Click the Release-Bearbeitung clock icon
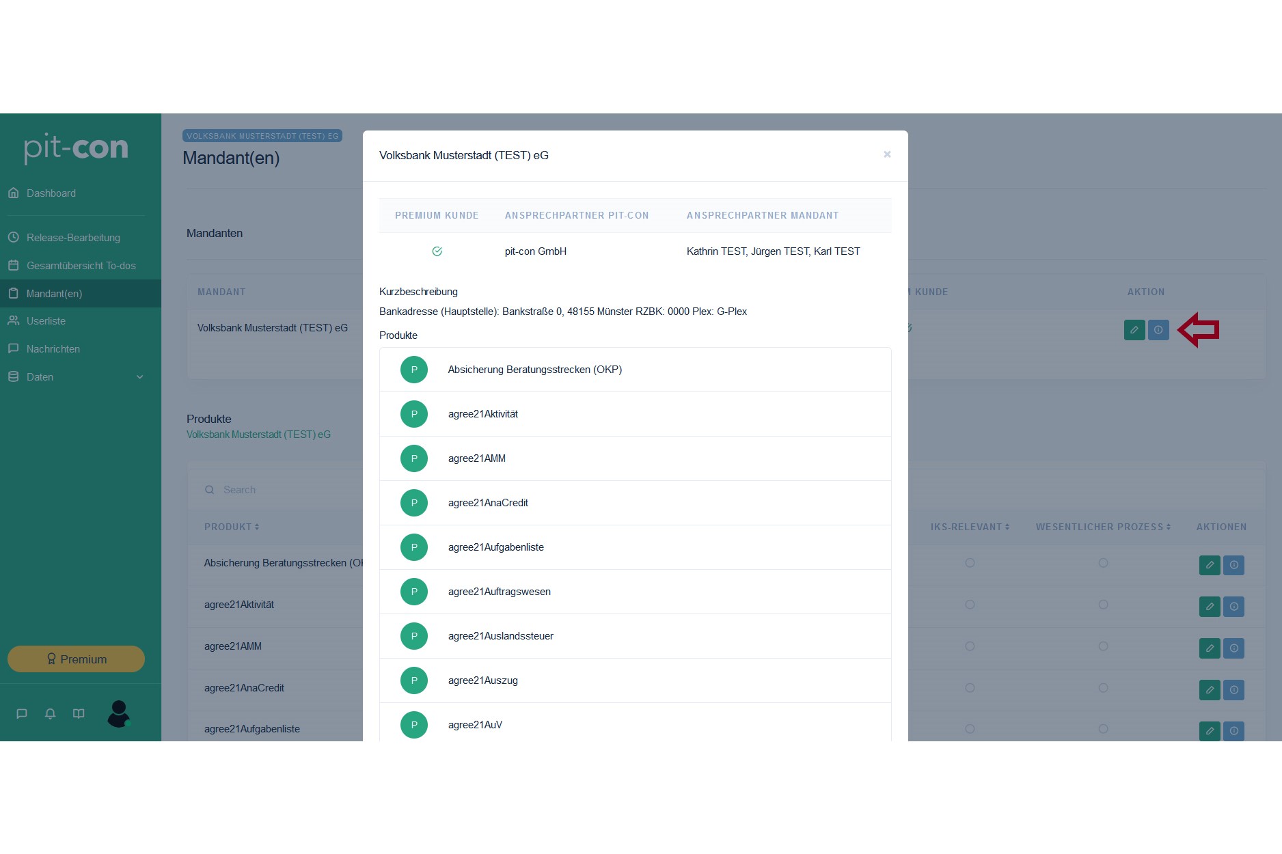 (14, 238)
